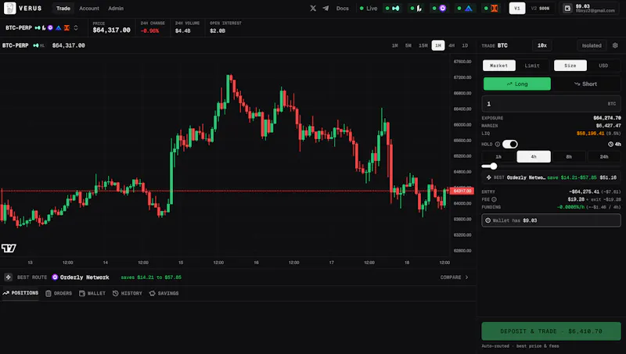Open the X (Twitter) link icon
This screenshot has height=354, width=626.
coord(313,9)
